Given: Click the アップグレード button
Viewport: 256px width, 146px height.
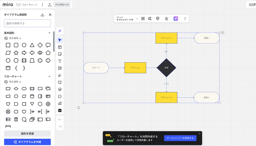Looking at the screenshot, I should (x=62, y=5).
